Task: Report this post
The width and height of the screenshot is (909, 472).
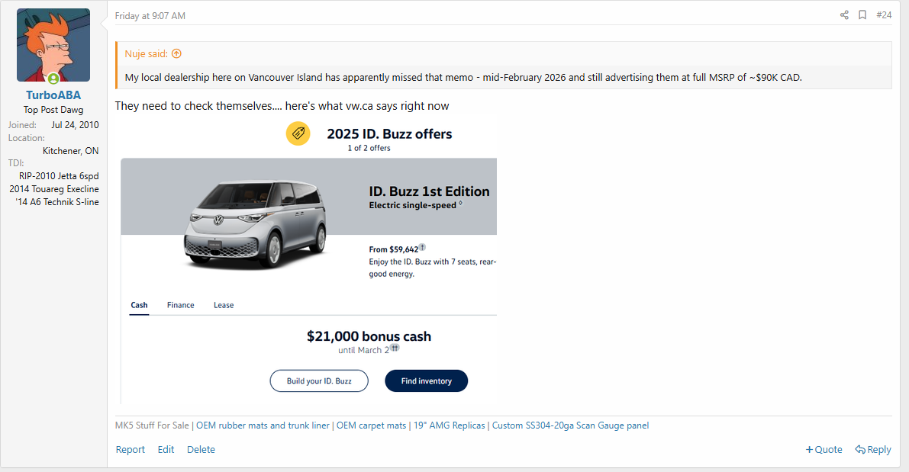Action: pos(131,449)
